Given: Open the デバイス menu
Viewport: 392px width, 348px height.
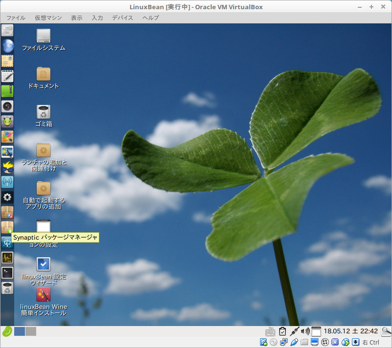Looking at the screenshot, I should tap(123, 18).
